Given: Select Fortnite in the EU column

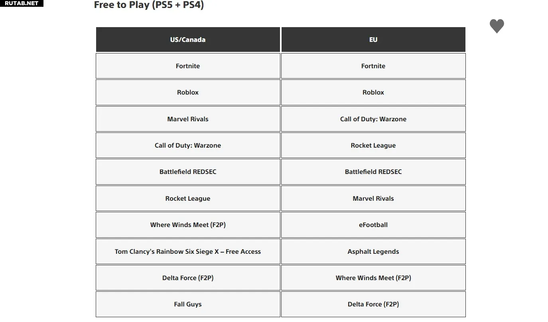Looking at the screenshot, I should coord(373,66).
